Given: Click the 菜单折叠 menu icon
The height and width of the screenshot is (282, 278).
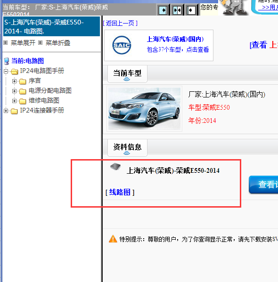Looking at the screenshot, I should click(x=41, y=43).
